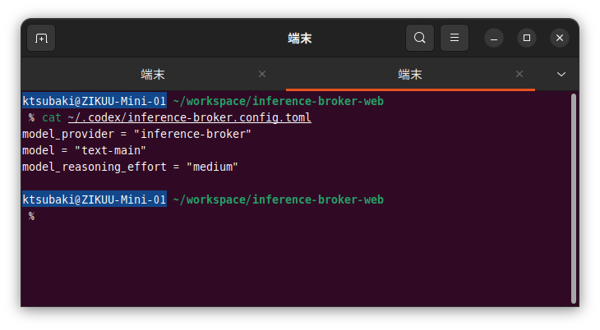Click the underlined inference-broker.config.toml path
This screenshot has width=600, height=330.
[189, 117]
